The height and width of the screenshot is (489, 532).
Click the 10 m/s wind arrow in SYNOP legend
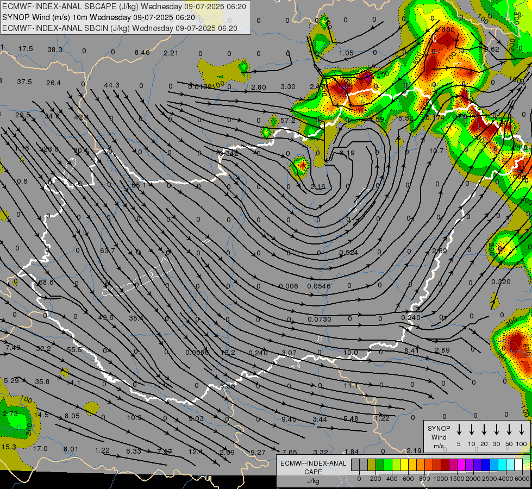471,430
